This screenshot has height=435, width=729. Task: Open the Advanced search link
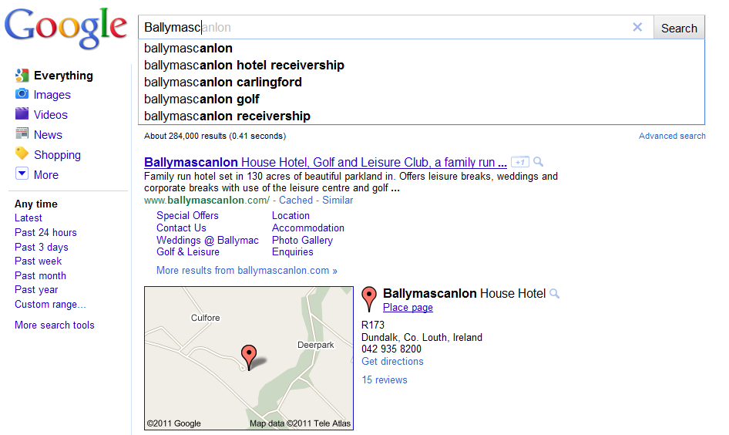click(x=672, y=136)
